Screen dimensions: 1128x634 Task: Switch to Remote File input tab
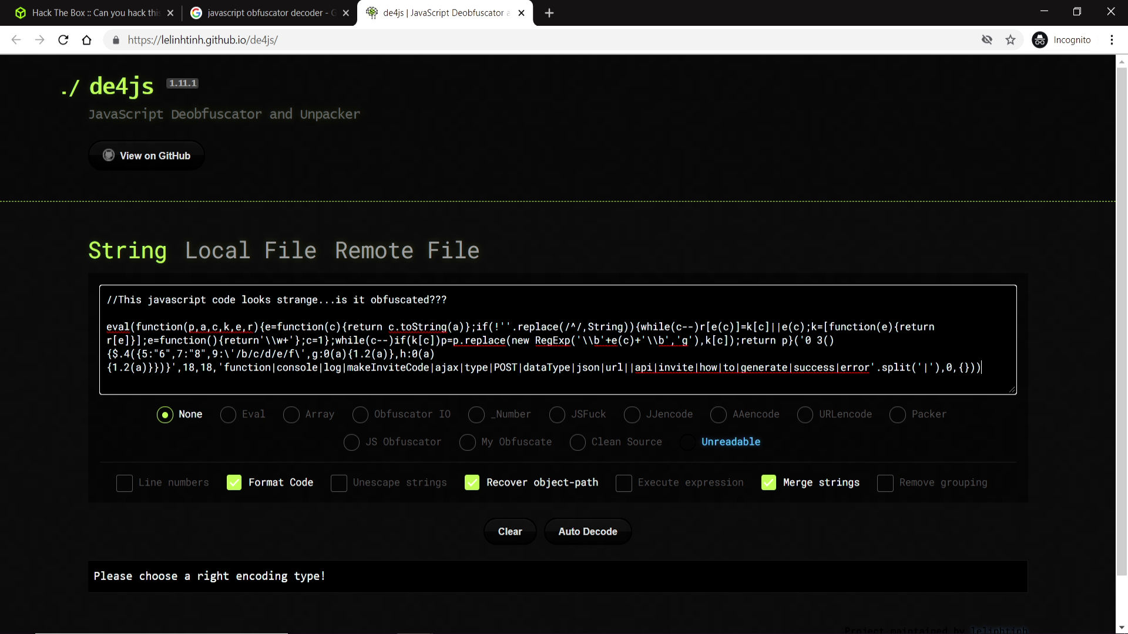(x=407, y=251)
